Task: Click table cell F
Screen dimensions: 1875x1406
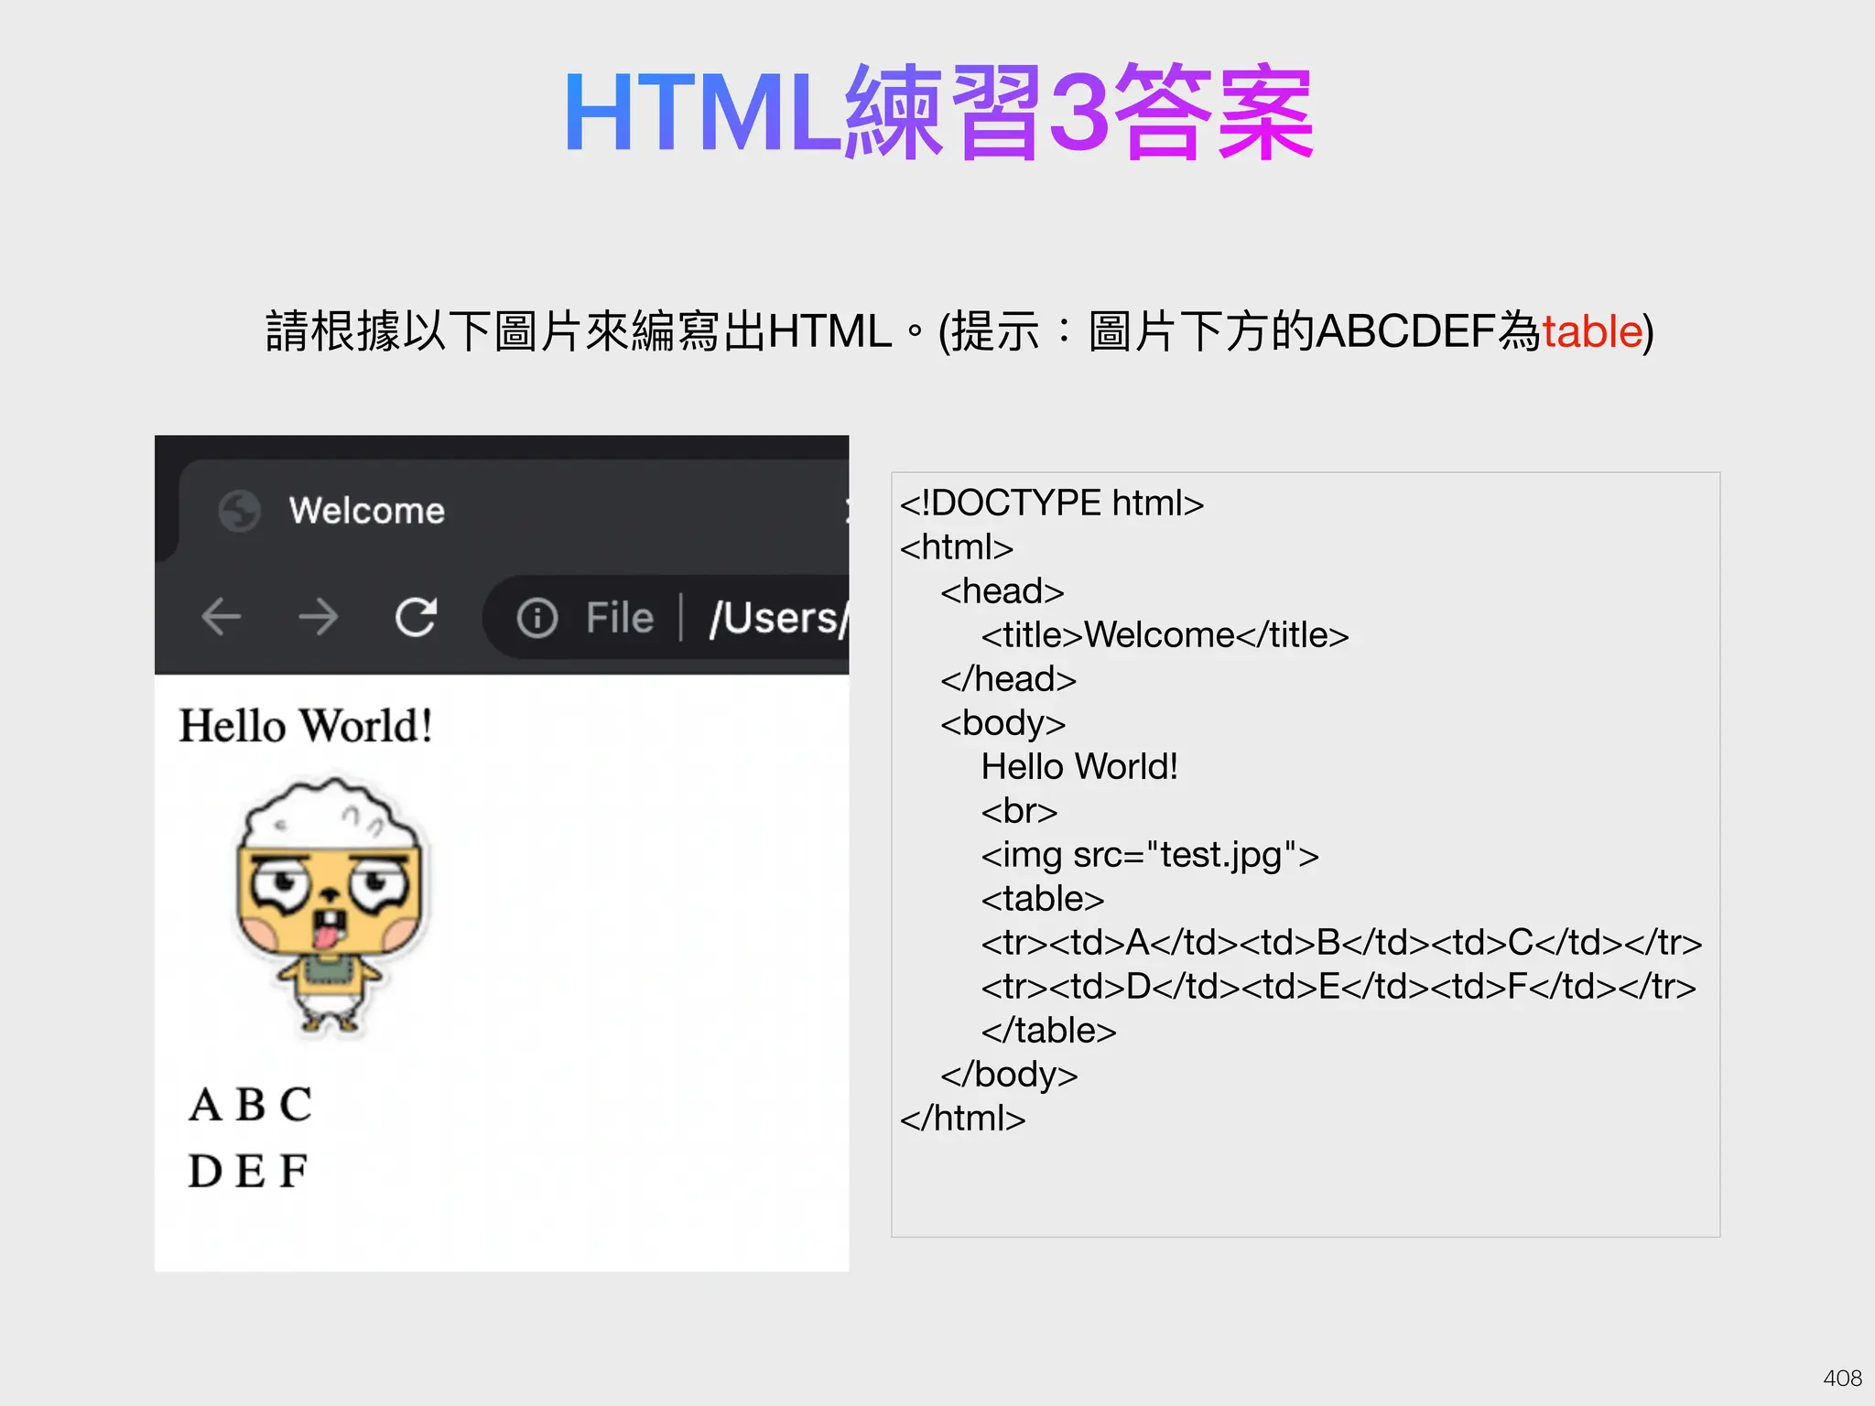Action: (293, 1172)
